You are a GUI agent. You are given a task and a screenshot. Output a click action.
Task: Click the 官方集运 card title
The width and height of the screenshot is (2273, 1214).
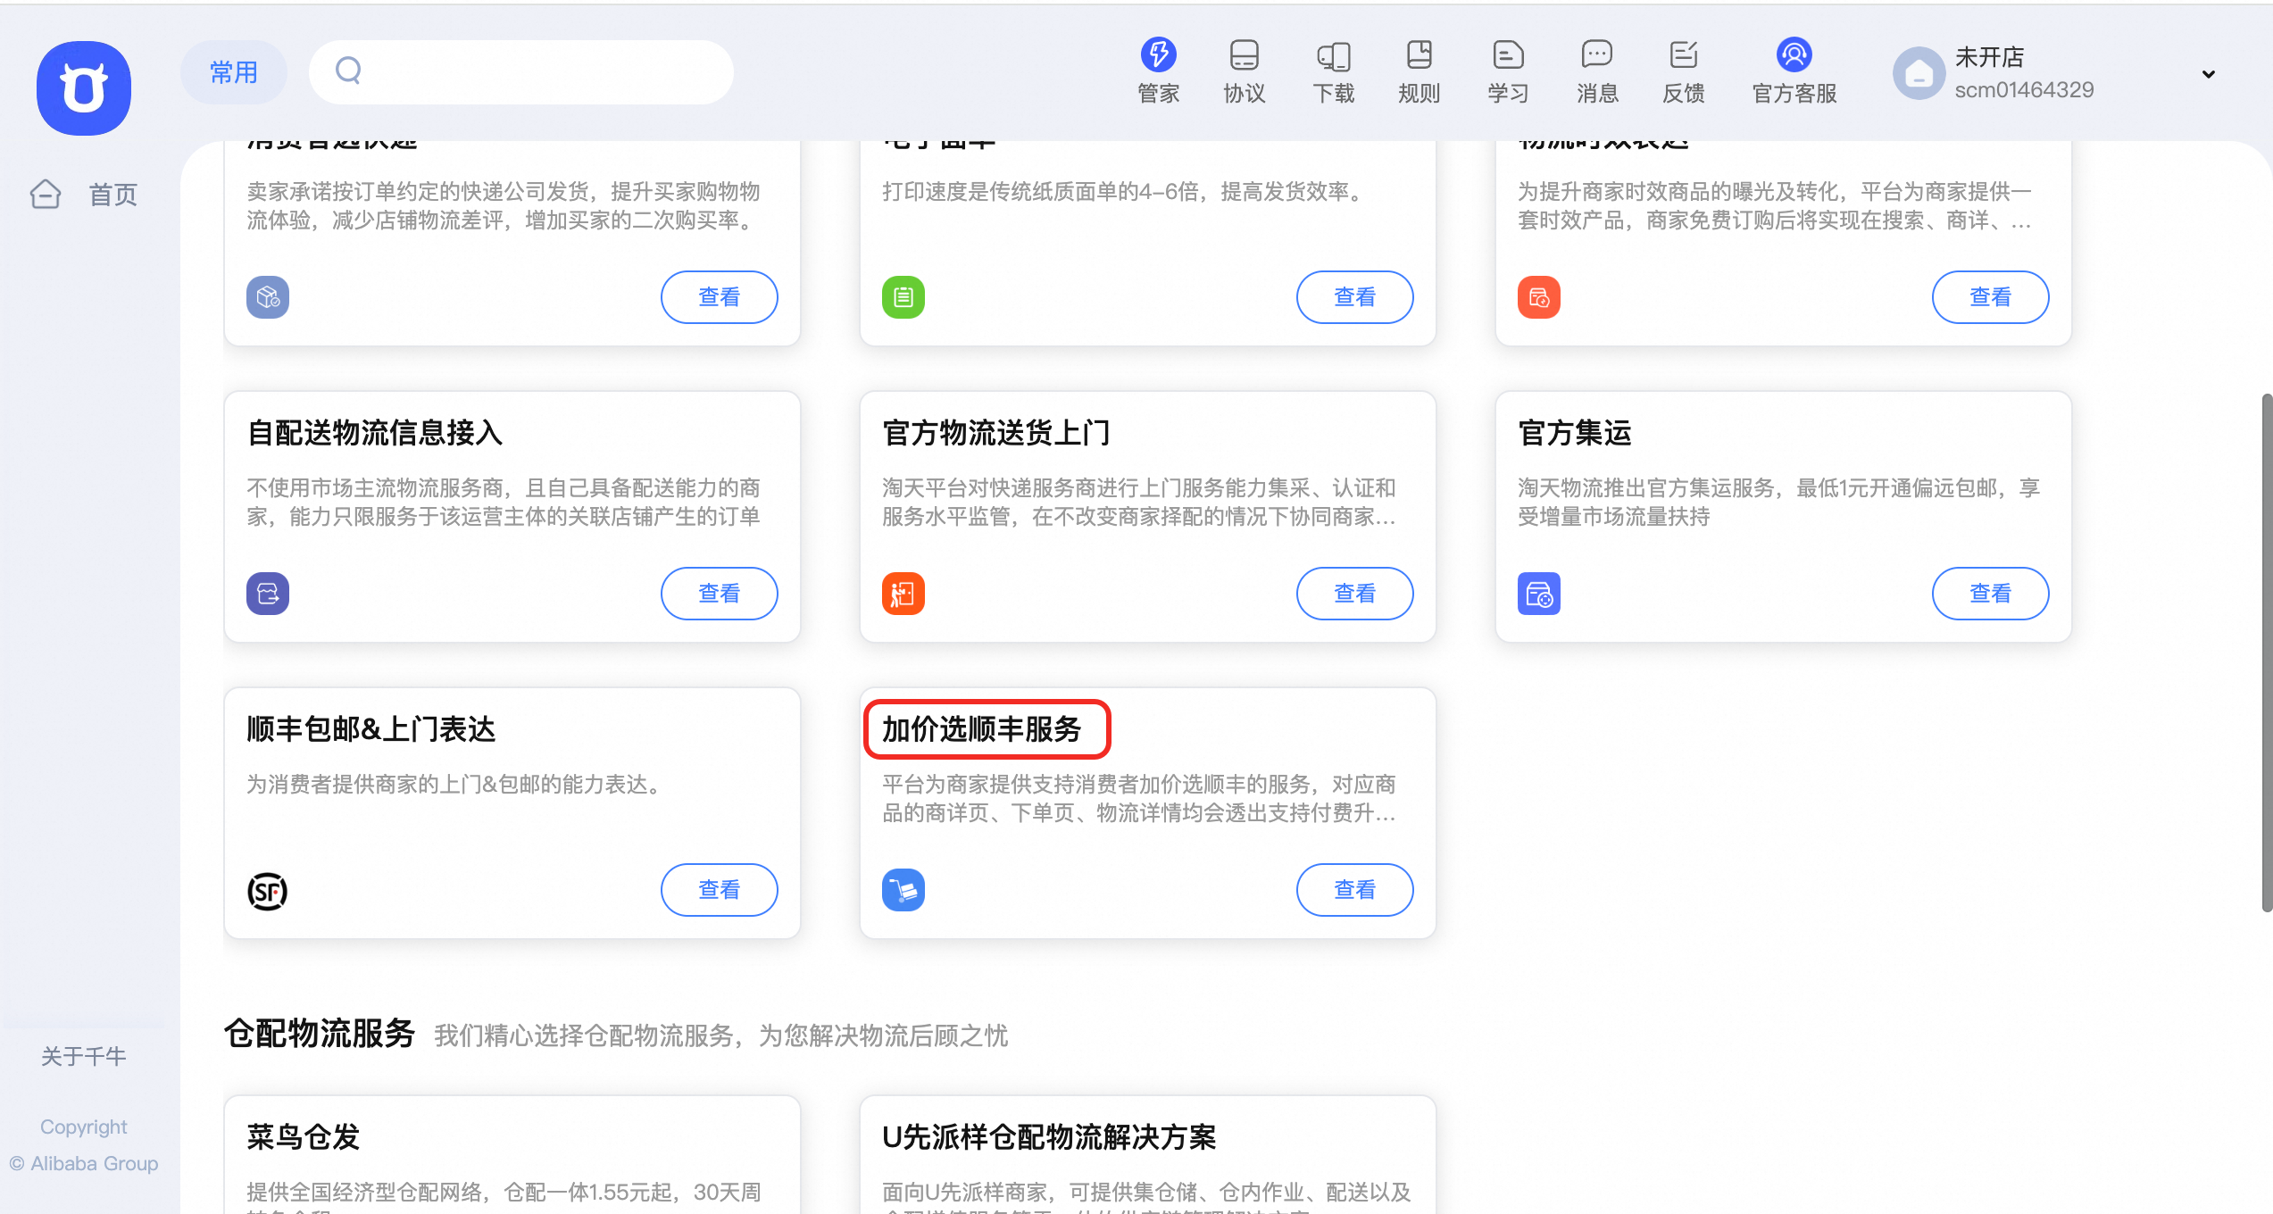click(x=1574, y=433)
